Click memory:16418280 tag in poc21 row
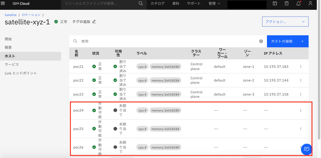Screen dimensions: 321x158 165,66
